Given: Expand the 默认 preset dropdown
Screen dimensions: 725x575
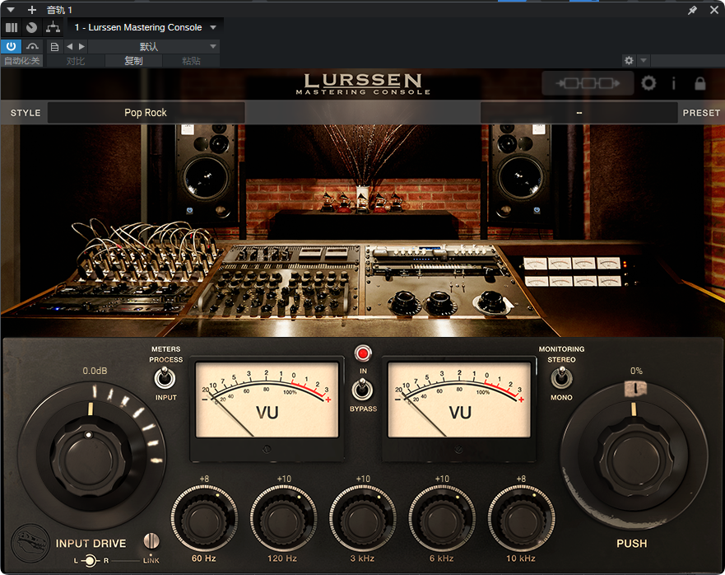Looking at the screenshot, I should pos(154,46).
